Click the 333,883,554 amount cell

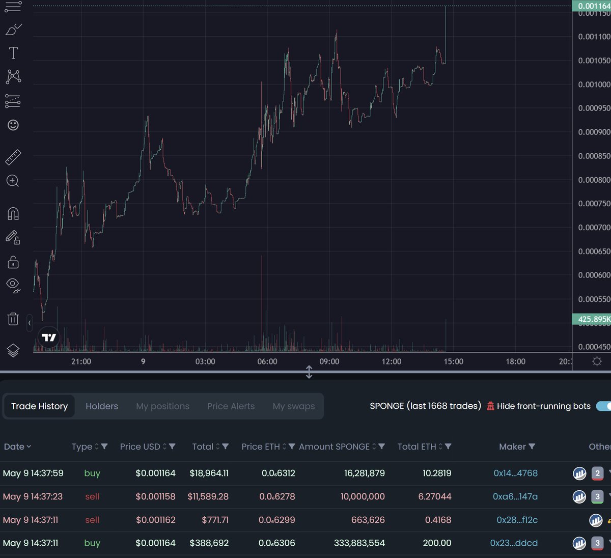tap(359, 543)
